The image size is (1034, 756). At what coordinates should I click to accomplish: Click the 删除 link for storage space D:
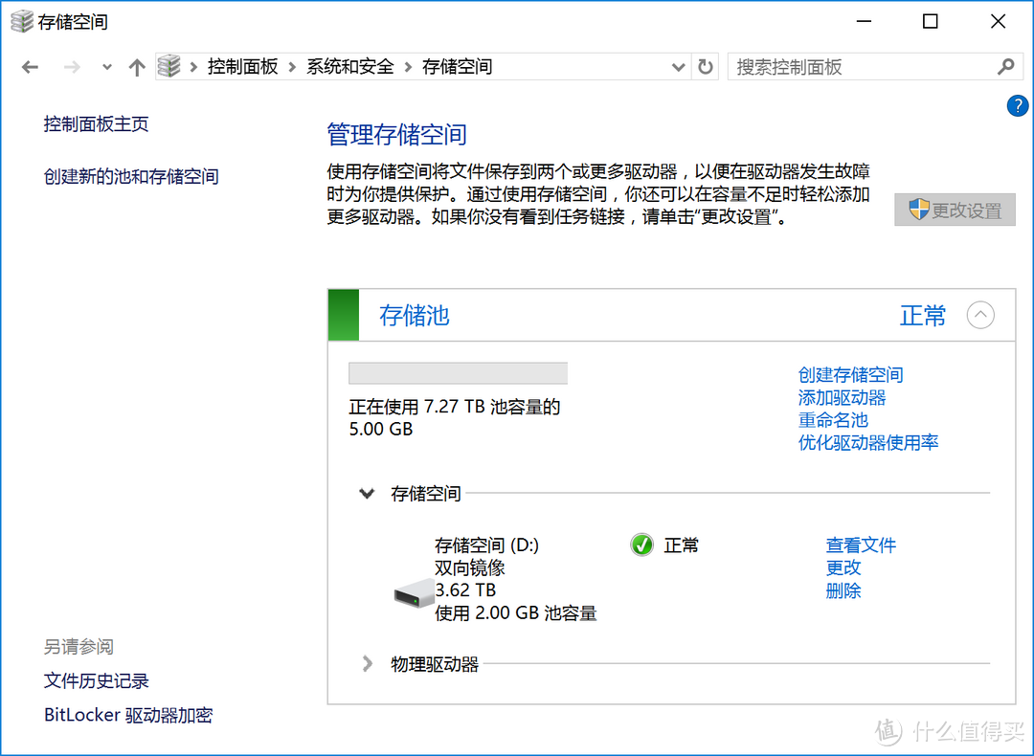tap(843, 590)
